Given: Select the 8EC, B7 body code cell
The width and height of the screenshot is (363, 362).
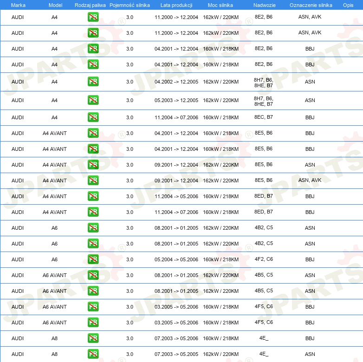Looking at the screenshot, I should pos(264,117).
